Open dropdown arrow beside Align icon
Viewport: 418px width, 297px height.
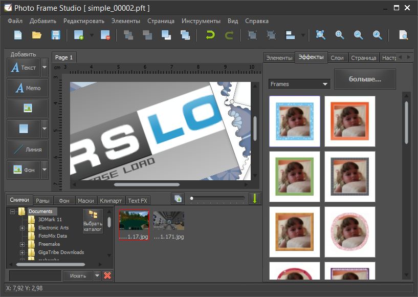pyautogui.click(x=303, y=35)
